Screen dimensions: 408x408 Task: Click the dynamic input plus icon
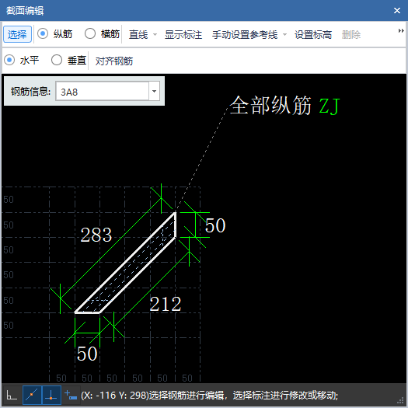click(x=71, y=395)
